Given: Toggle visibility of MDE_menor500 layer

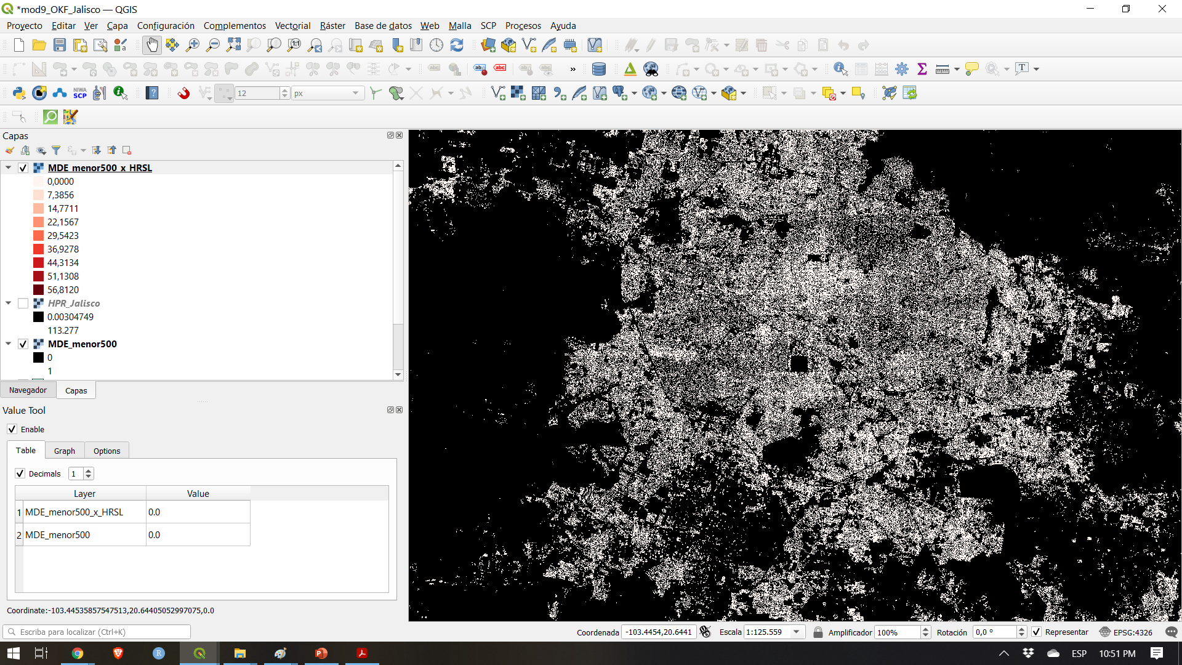Looking at the screenshot, I should point(23,344).
